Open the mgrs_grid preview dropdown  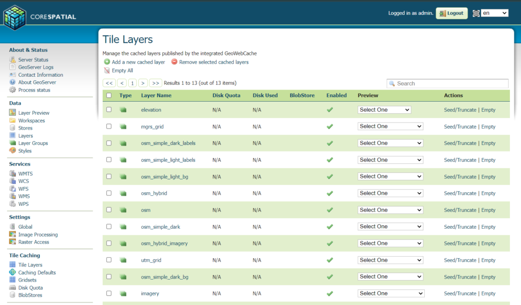pyautogui.click(x=390, y=127)
